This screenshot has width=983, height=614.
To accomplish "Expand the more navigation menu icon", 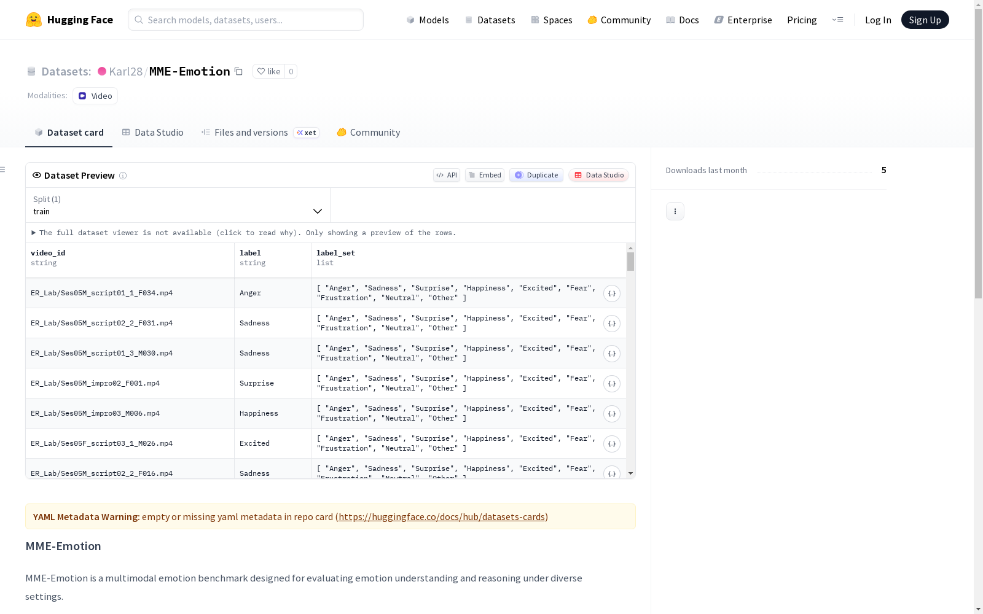I will (837, 20).
